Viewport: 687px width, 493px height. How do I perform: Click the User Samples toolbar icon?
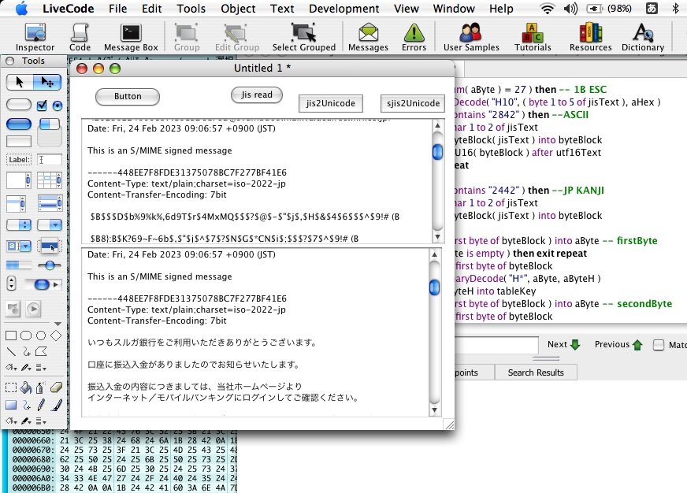[x=470, y=35]
